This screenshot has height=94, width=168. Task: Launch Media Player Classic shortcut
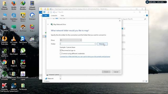(32, 40)
